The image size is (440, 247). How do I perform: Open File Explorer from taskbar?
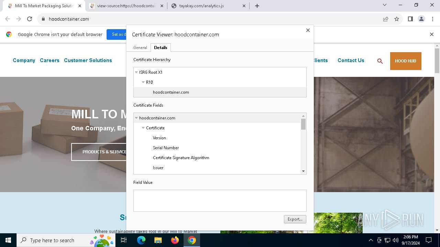(158, 240)
